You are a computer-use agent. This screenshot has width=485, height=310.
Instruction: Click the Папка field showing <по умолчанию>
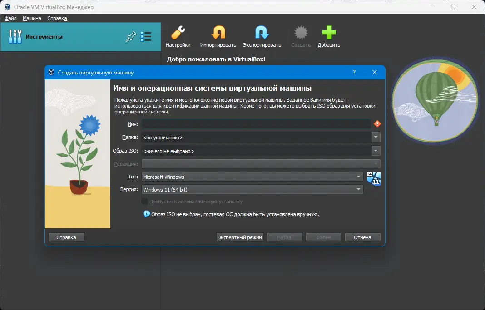click(257, 137)
